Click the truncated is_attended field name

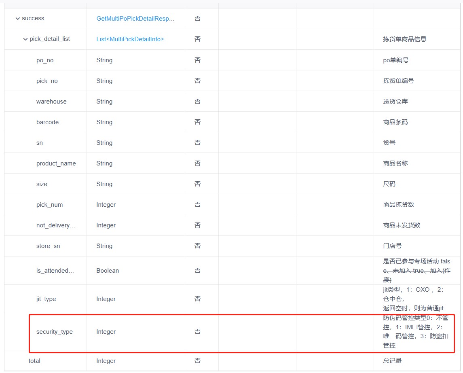(x=55, y=271)
